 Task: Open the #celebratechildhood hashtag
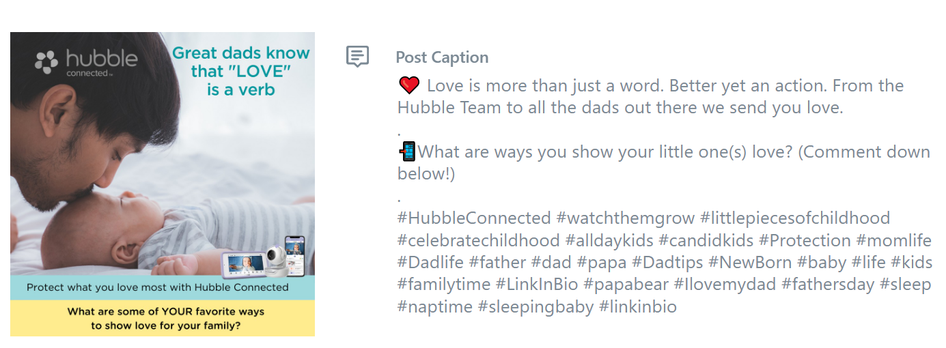[x=479, y=241]
